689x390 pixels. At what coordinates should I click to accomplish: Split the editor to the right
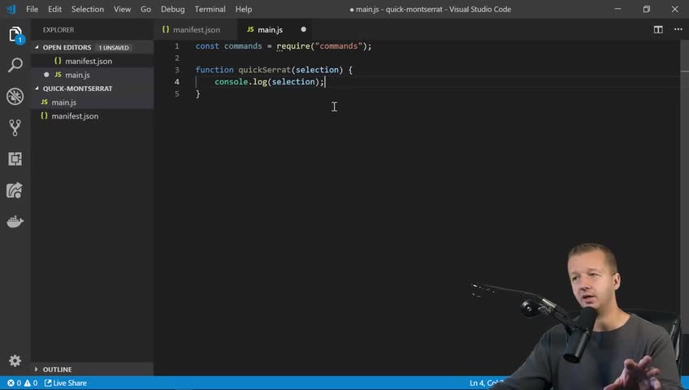658,29
